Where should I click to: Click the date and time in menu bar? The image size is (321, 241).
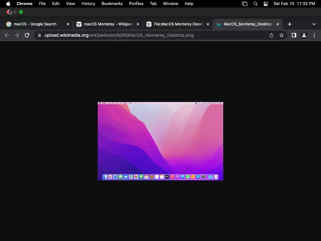294,4
